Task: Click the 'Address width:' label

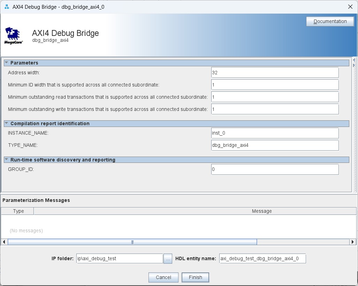Action: pyautogui.click(x=24, y=73)
